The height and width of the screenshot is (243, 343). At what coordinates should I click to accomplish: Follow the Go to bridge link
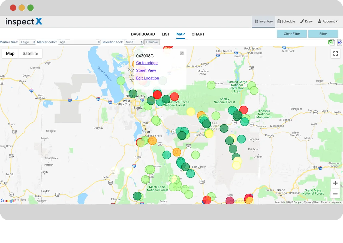[147, 63]
